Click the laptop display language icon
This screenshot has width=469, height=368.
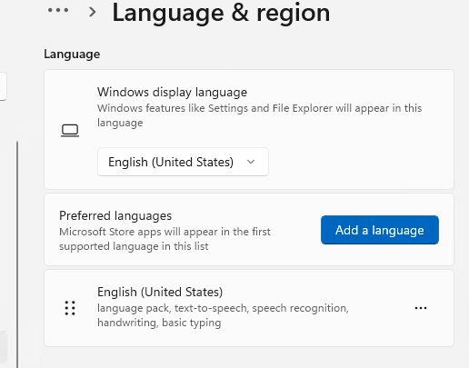[x=70, y=131]
